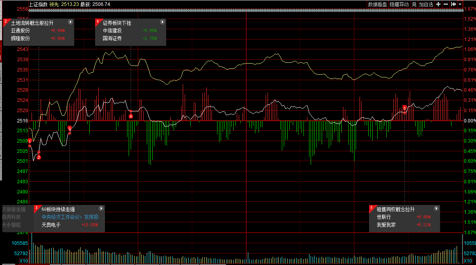476x265 pixels.
Task: Click play arrow on 5G板块持续走强 card
Action: pos(101,209)
